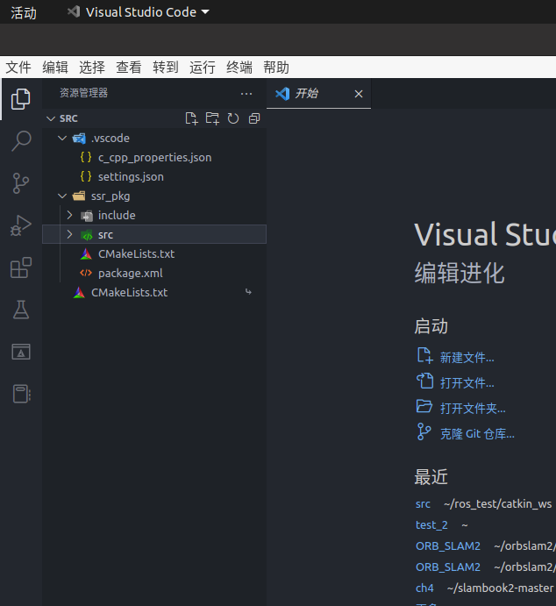Open the 查看 menu
Screen dimensions: 556x606
pos(129,68)
